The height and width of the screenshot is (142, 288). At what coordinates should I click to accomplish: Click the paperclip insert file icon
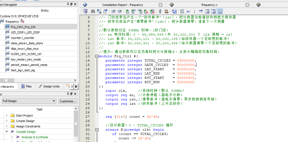click(x=160, y=11)
